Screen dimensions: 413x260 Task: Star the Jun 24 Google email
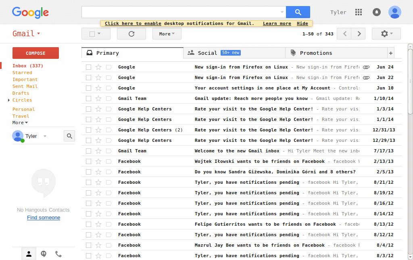[98, 67]
